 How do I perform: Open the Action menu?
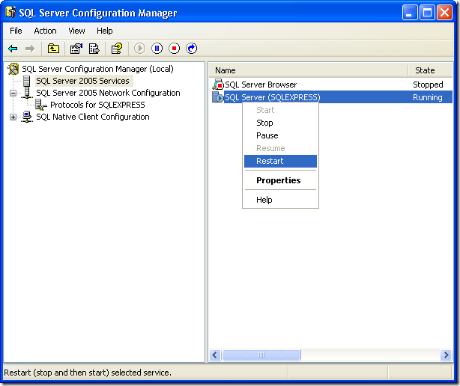coord(45,31)
